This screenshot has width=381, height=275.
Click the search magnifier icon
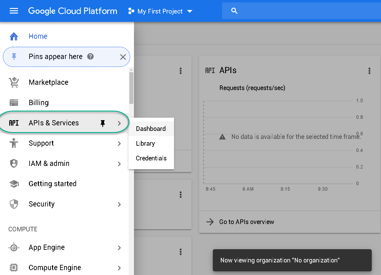click(234, 11)
